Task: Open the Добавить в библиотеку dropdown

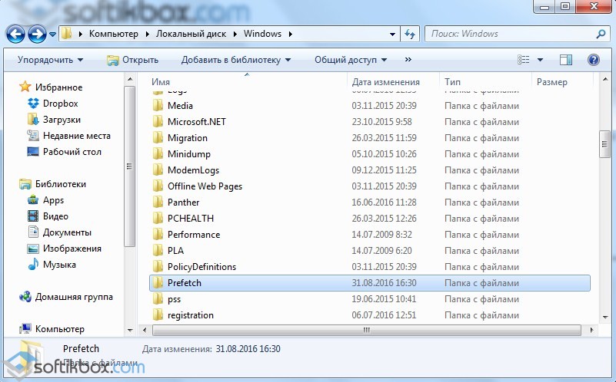Action: (x=236, y=60)
